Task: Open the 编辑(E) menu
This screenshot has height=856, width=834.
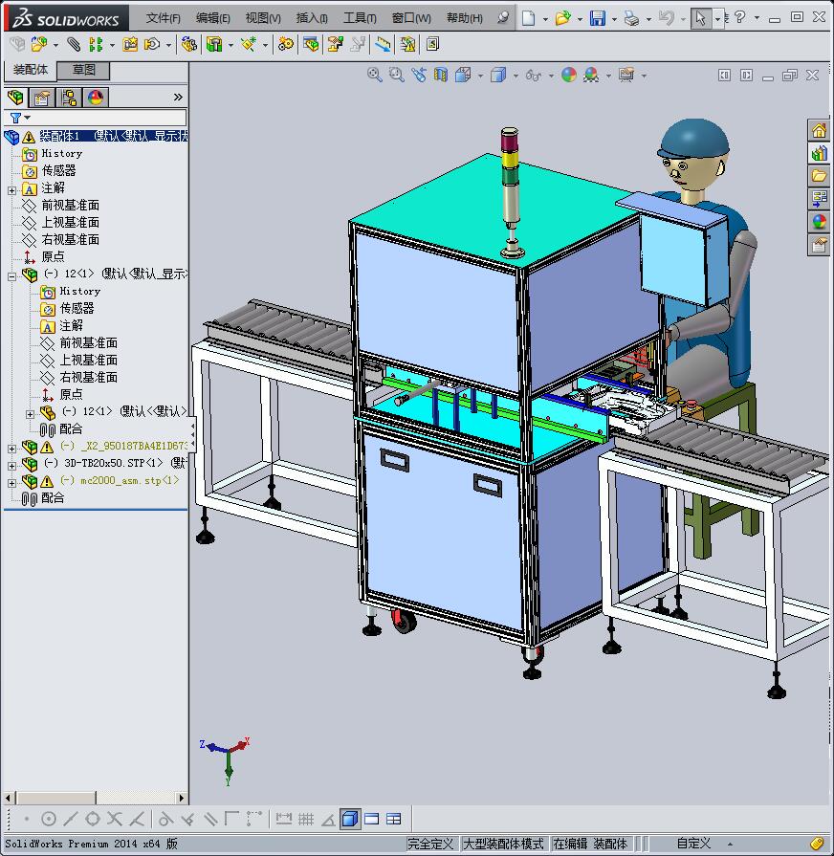Action: click(213, 18)
